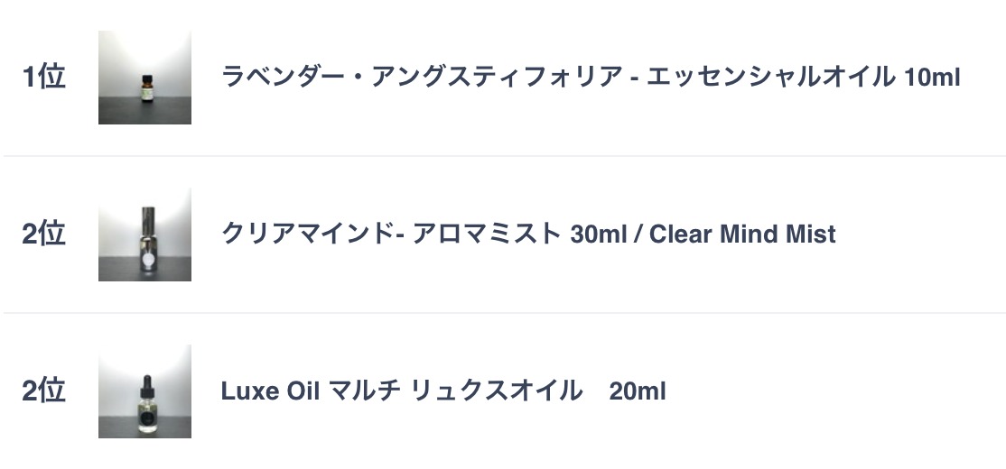Click the word クリアマインド in second title
The width and height of the screenshot is (1006, 469).
pos(307,234)
